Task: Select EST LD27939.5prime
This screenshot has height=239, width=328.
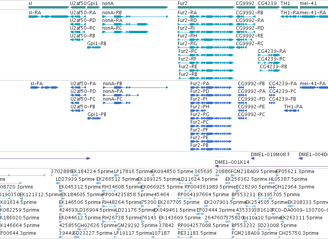Action: 58,183
